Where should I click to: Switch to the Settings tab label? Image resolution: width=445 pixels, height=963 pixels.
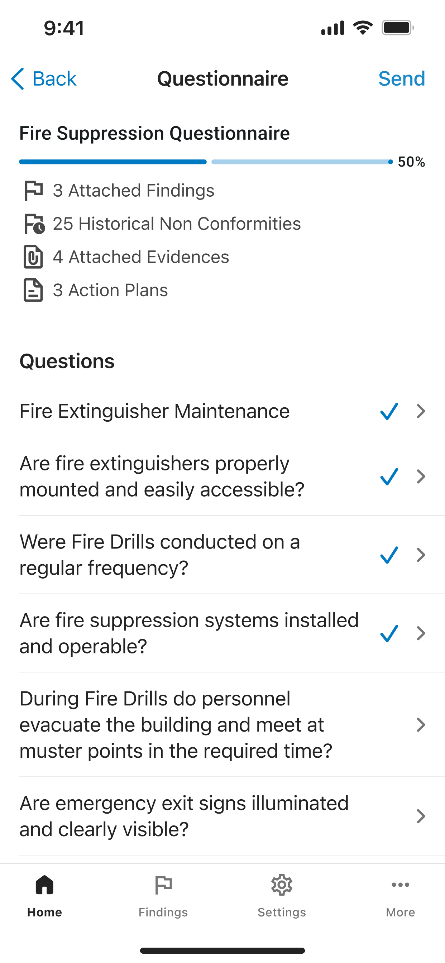(x=282, y=912)
